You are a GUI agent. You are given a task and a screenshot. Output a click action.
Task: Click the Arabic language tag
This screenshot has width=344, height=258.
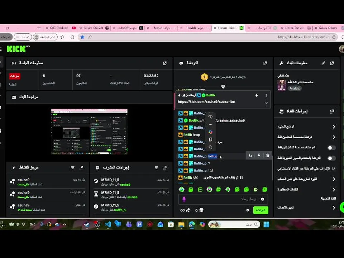(295, 88)
